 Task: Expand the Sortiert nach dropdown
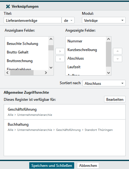104,83
